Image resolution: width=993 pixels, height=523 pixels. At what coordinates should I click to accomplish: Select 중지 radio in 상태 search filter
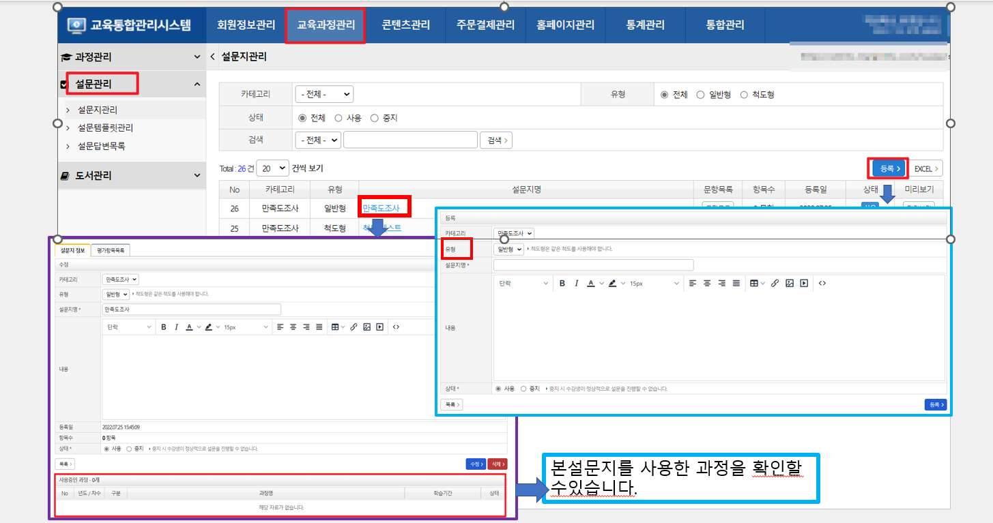(374, 118)
